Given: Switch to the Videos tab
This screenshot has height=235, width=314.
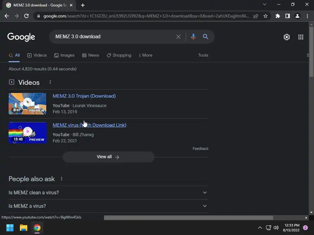Looking at the screenshot, I should click(x=37, y=55).
